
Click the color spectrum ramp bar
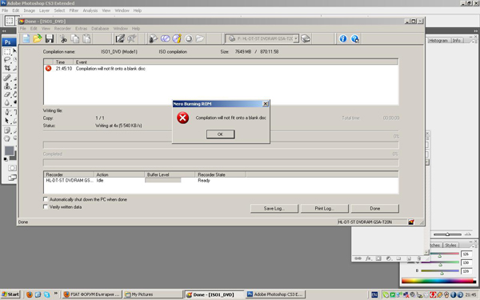tap(438, 281)
